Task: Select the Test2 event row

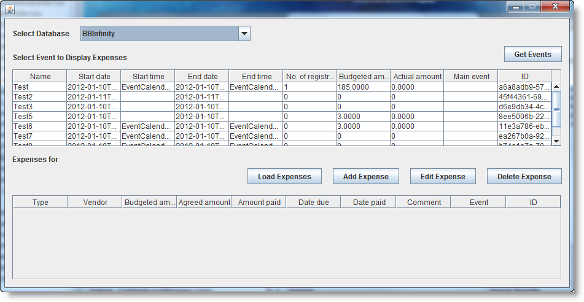Action: coord(282,97)
